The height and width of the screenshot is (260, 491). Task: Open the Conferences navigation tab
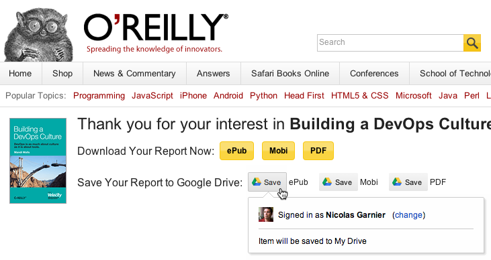(374, 74)
